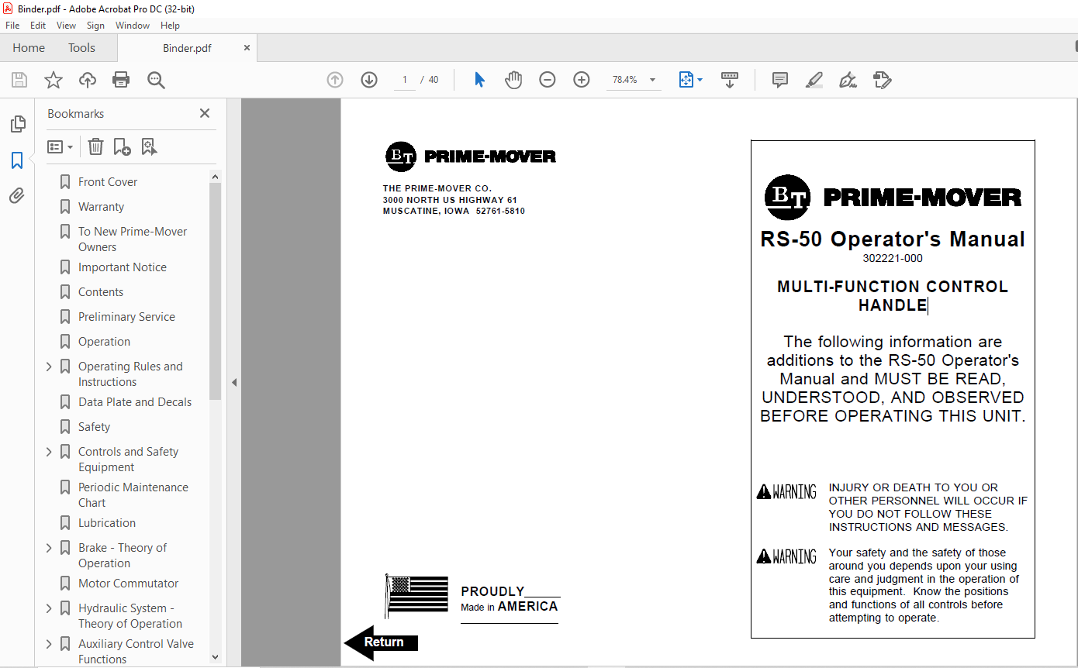1078x668 pixels.
Task: Collapse the navigation pane arrow
Action: point(233,382)
